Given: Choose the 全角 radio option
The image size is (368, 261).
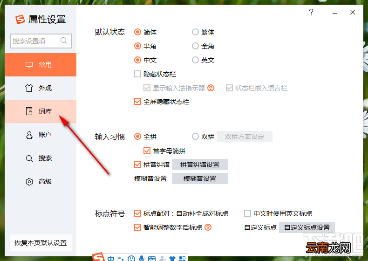Looking at the screenshot, I should point(195,46).
